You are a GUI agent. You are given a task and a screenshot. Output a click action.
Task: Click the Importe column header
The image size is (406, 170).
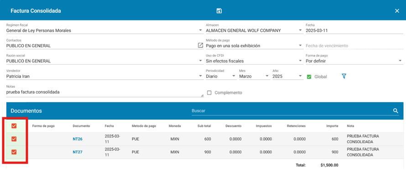coord(332,126)
